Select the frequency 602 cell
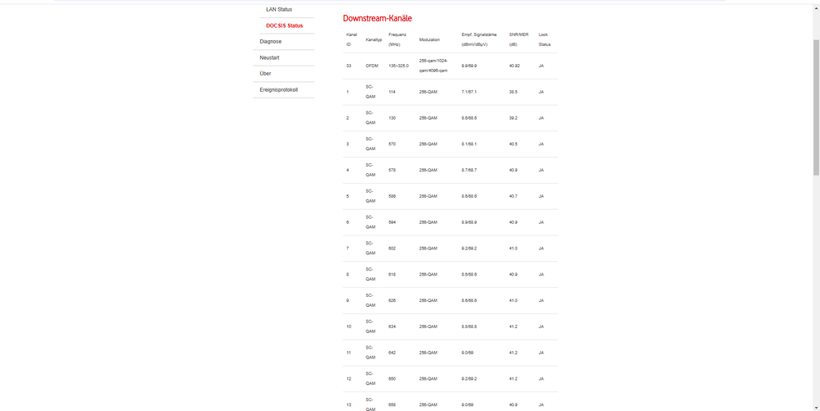The width and height of the screenshot is (820, 411). coord(392,249)
